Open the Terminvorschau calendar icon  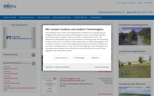(33, 55)
